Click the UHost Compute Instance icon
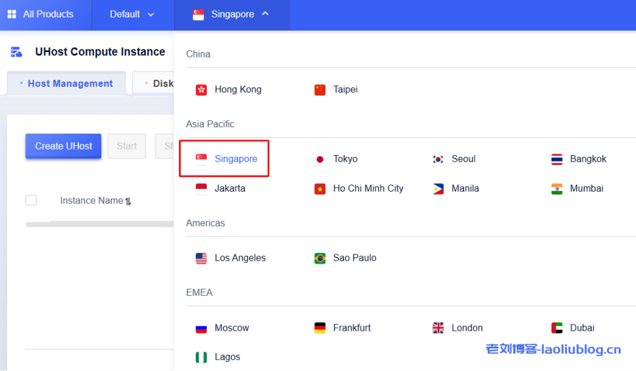 (x=17, y=52)
